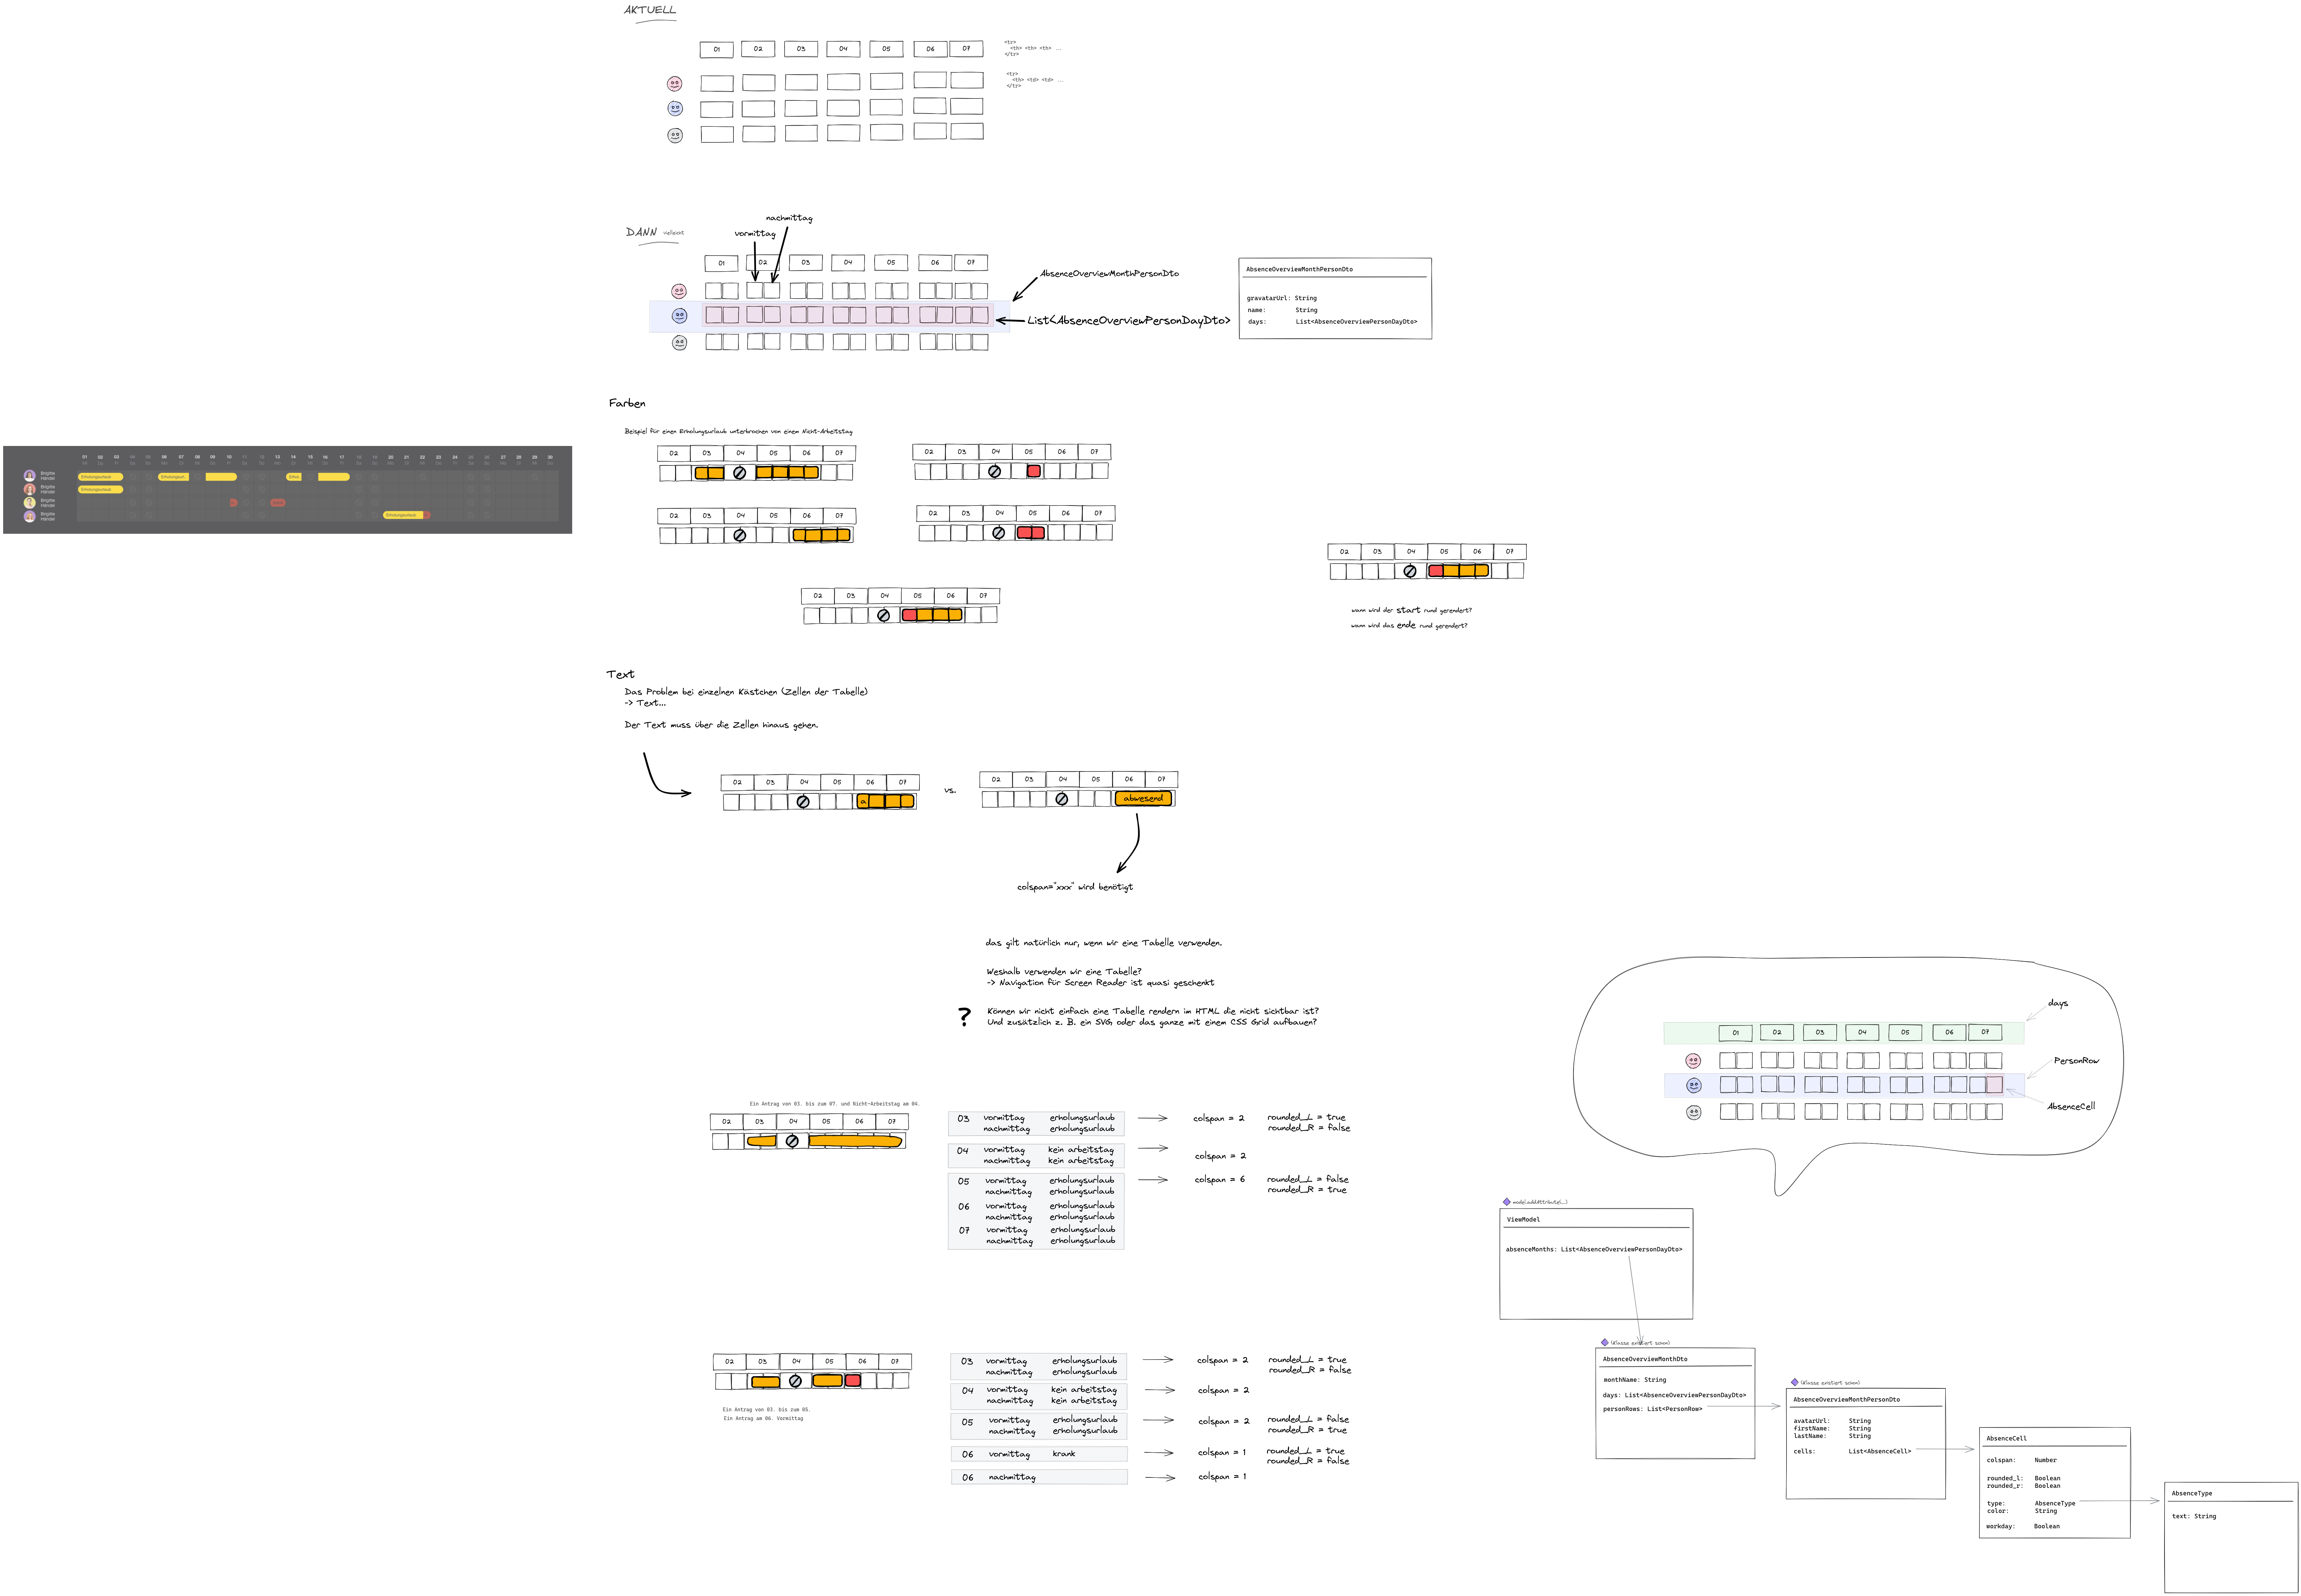This screenshot has width=2301, height=1596.
Task: Click the PersonRow label beside speech bubble
Action: pos(2076,1061)
